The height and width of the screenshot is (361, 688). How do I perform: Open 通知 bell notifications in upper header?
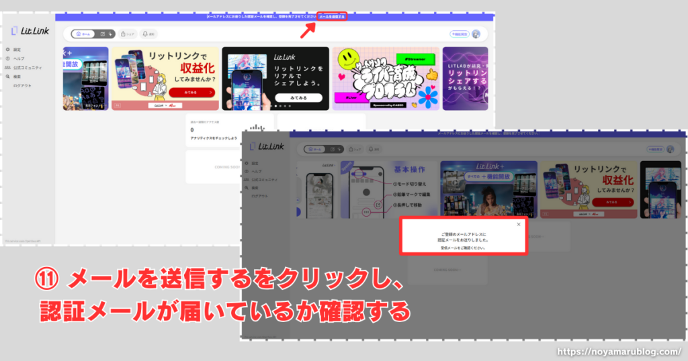[148, 34]
